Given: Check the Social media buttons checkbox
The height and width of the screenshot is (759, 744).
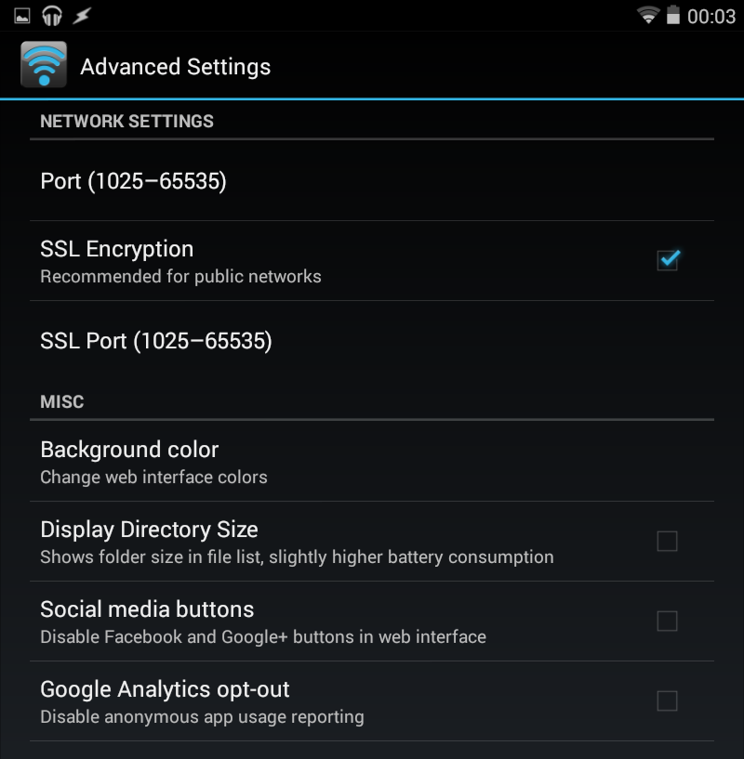Looking at the screenshot, I should [x=667, y=622].
